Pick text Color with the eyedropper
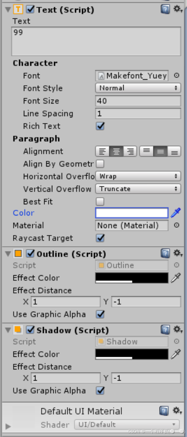This screenshot has width=187, height=437. (175, 213)
